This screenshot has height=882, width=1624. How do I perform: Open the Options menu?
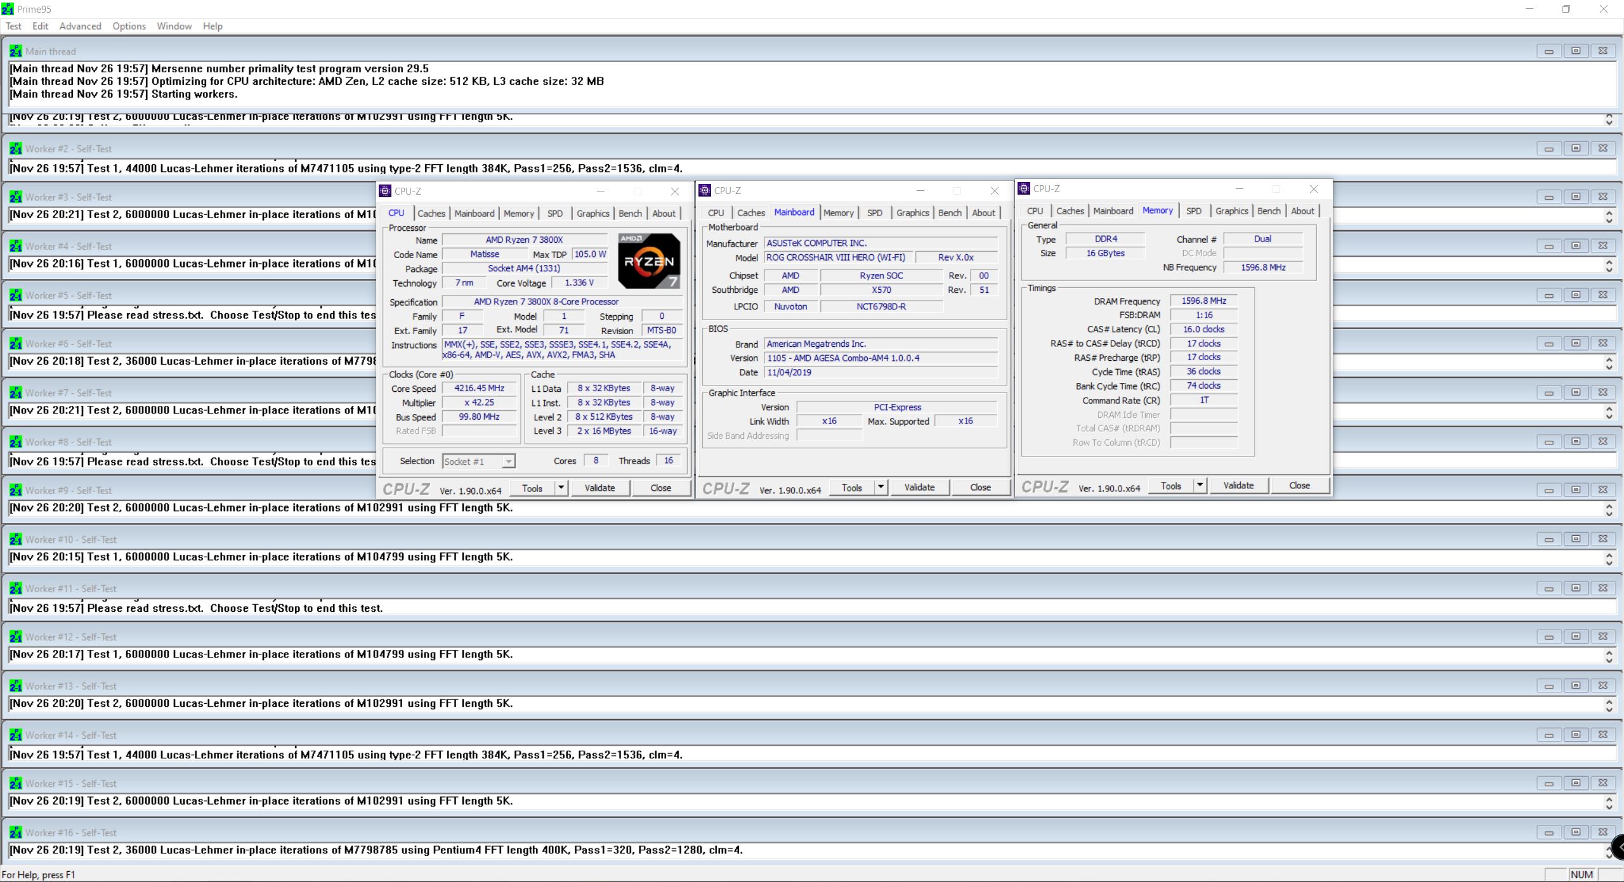tap(129, 26)
